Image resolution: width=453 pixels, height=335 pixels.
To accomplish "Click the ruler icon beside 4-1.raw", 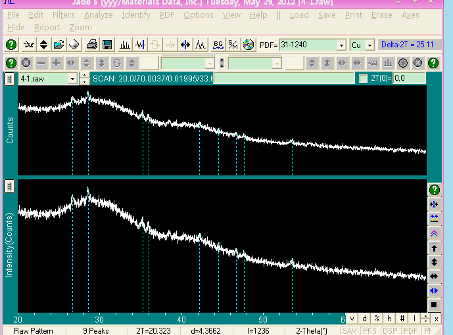I will click(x=9, y=79).
